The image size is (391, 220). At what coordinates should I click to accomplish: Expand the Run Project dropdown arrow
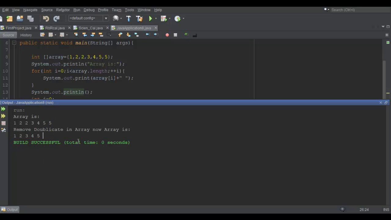click(156, 19)
